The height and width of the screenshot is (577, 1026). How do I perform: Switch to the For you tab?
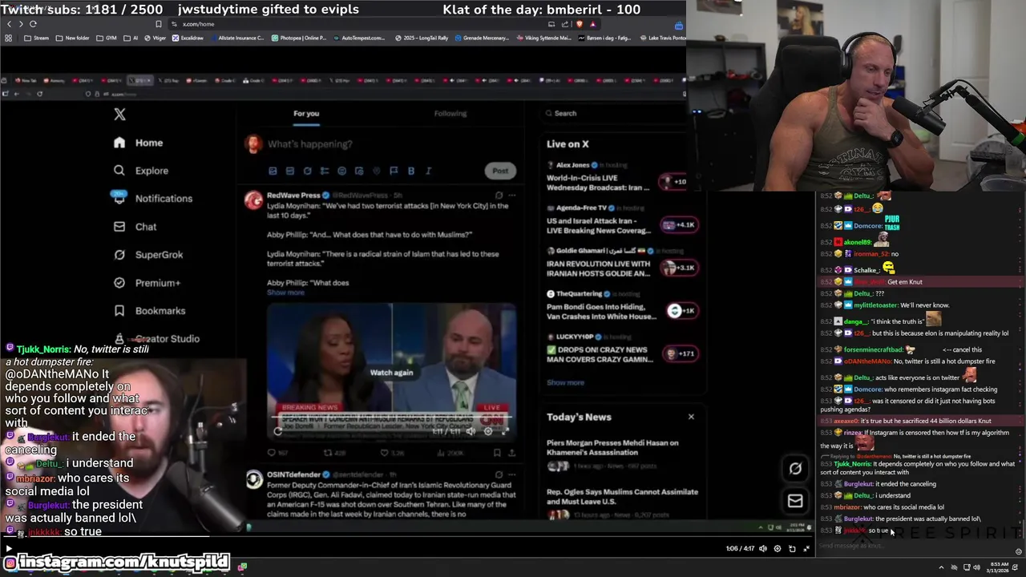(x=306, y=114)
